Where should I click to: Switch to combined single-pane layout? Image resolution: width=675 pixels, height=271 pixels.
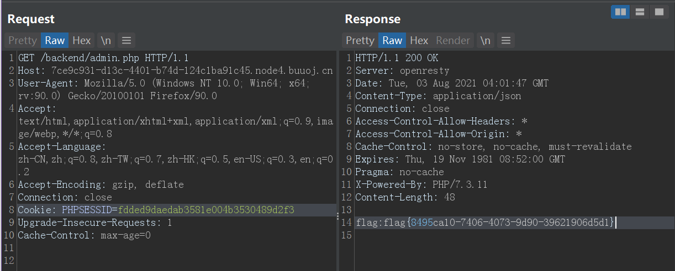(x=658, y=12)
